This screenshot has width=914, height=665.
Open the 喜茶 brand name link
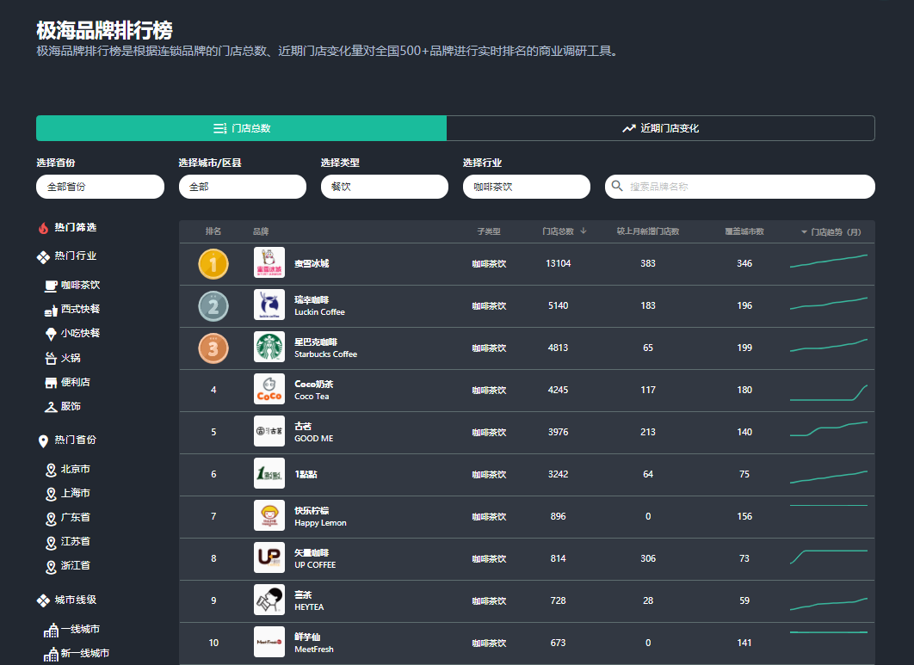[x=303, y=595]
